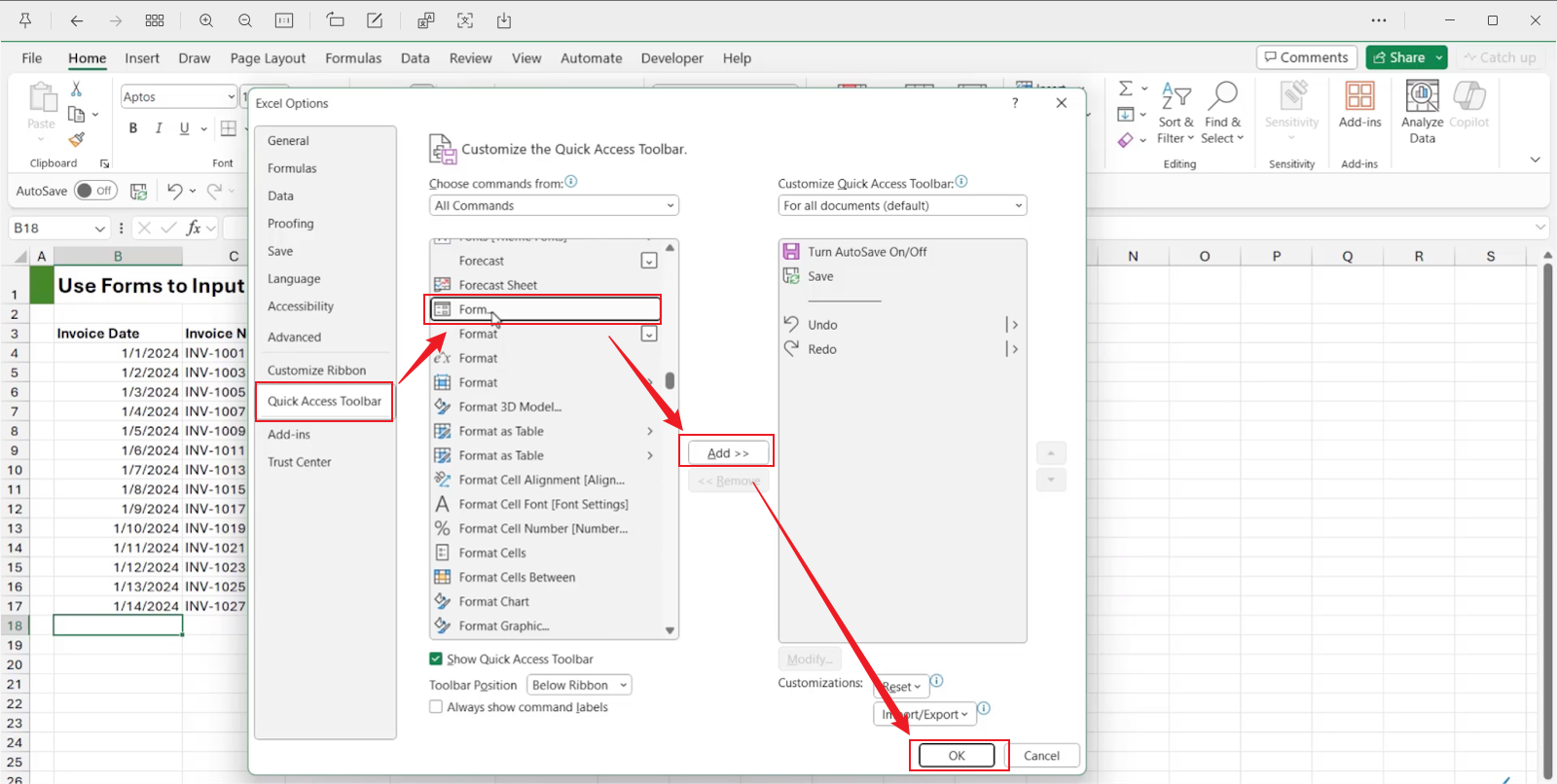Click the commands list scroll-down arrow
1557x784 pixels.
pos(670,630)
